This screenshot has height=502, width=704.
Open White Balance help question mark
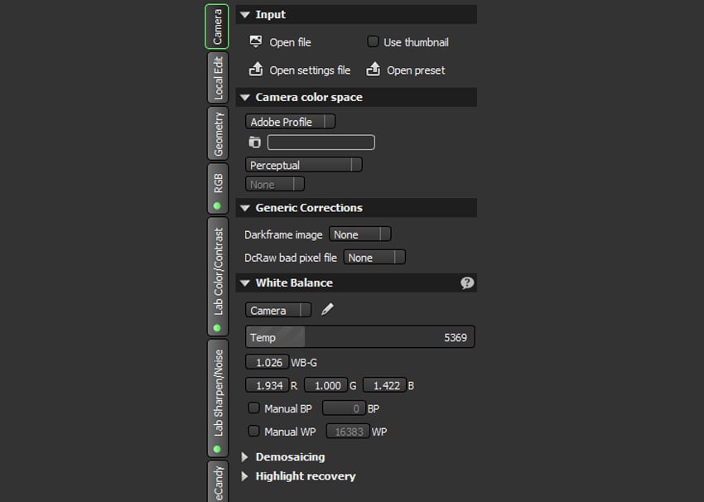pyautogui.click(x=467, y=282)
